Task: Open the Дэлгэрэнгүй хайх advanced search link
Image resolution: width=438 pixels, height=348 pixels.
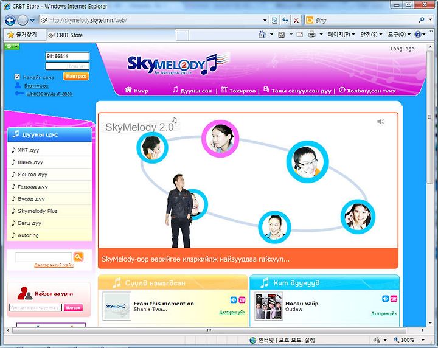Action: 54,265
